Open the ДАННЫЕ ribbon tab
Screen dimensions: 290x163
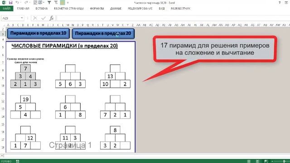[x=116, y=9]
